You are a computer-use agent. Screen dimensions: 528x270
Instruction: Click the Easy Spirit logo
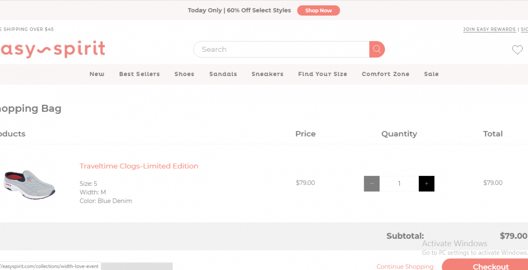(x=52, y=49)
